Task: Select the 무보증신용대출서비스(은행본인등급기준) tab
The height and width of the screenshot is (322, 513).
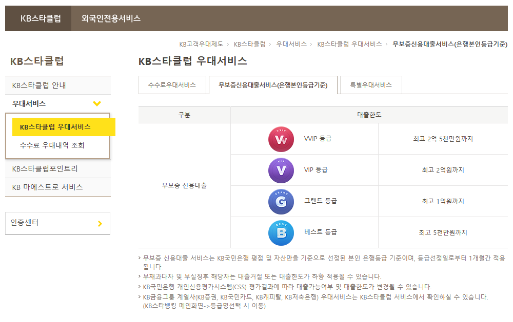Action: click(x=273, y=85)
